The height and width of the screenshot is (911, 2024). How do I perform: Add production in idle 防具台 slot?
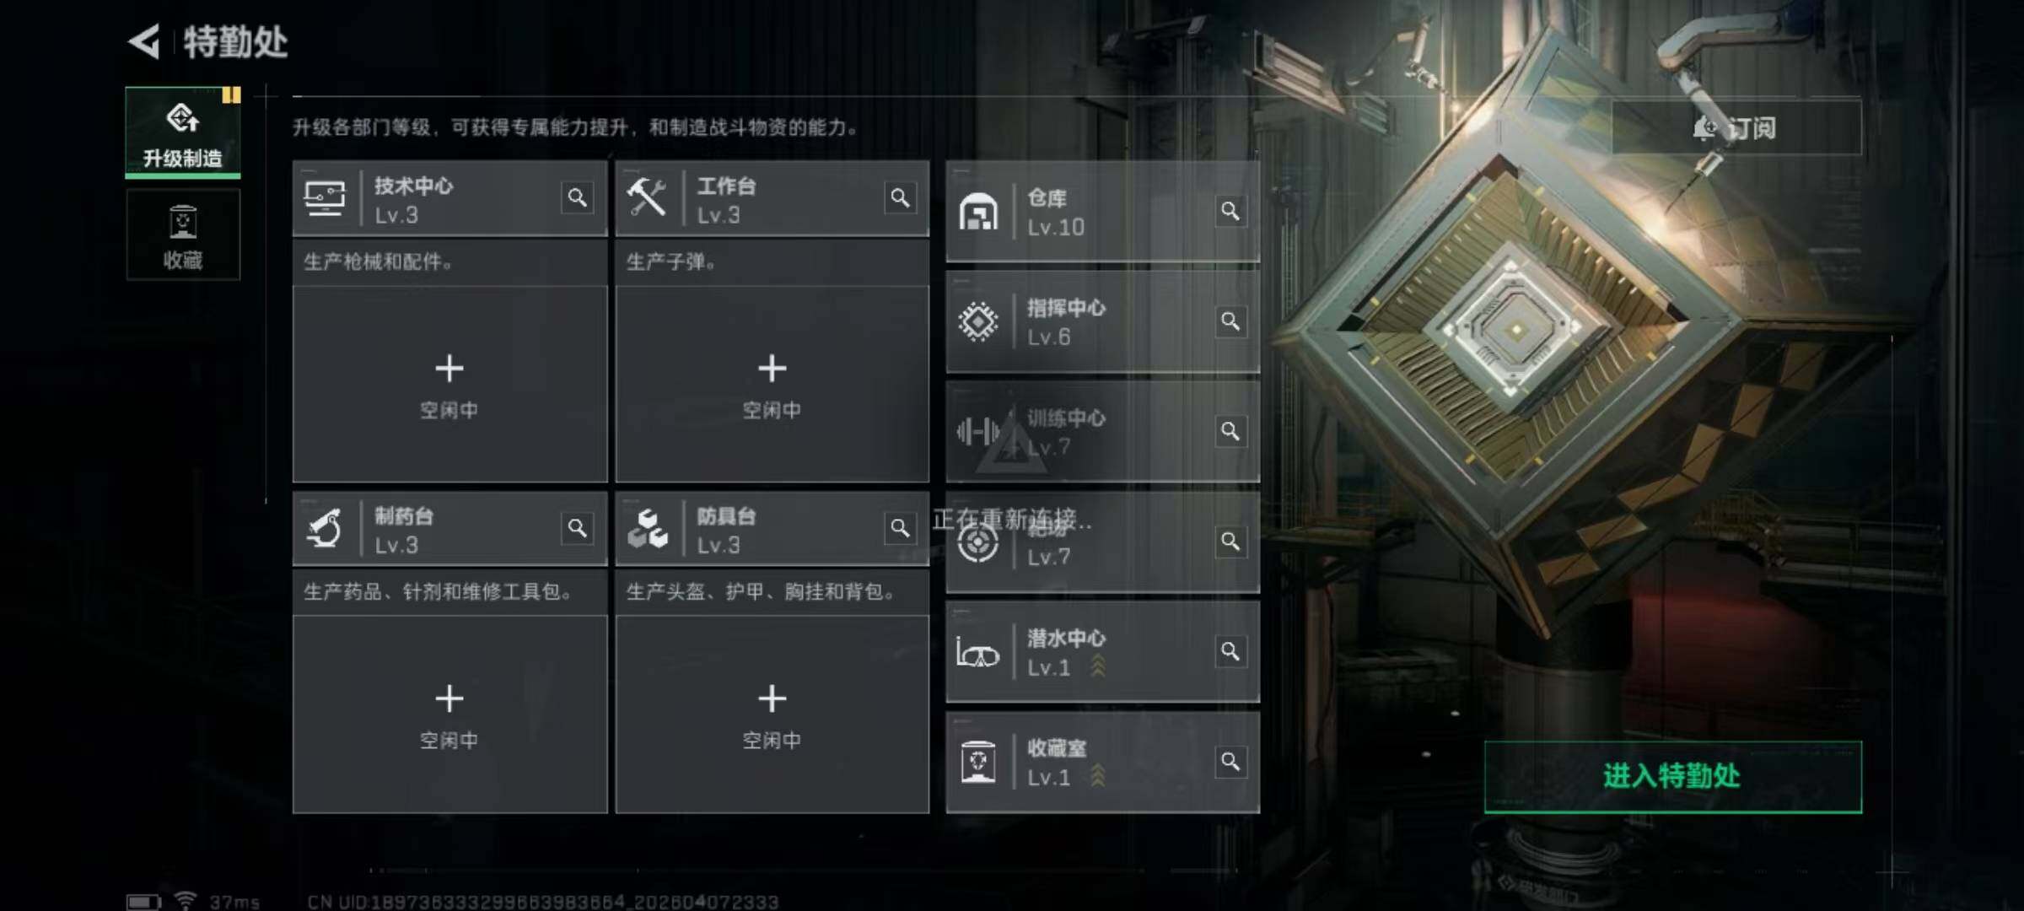(772, 714)
